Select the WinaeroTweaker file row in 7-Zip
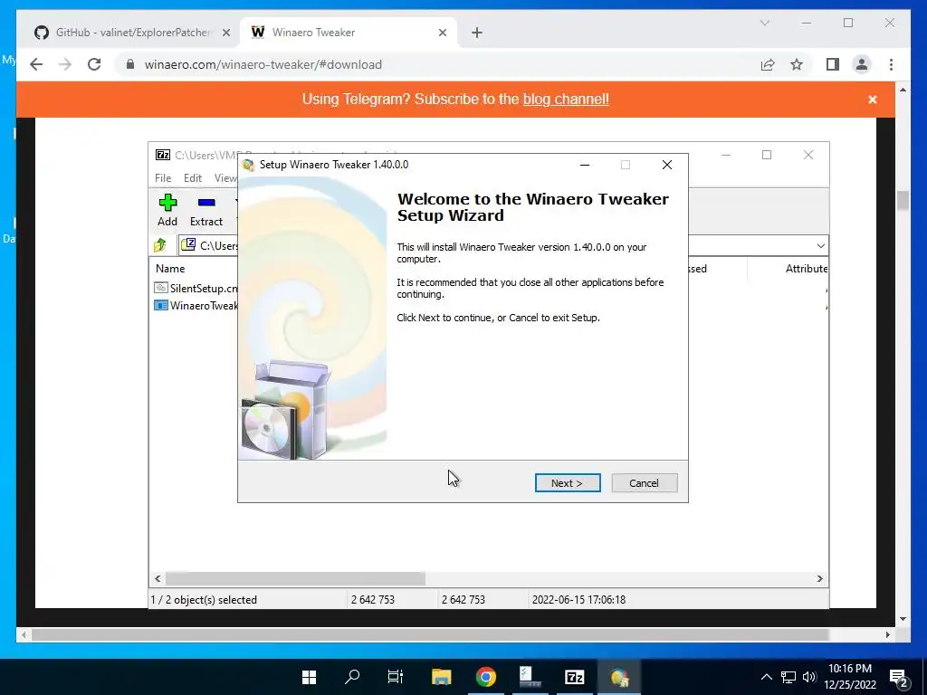Viewport: 927px width, 695px height. pyautogui.click(x=196, y=306)
